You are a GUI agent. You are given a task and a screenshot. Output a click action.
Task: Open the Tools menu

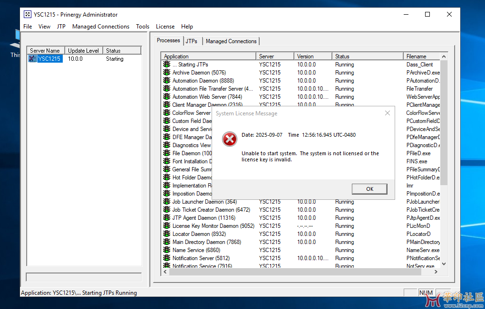pos(143,27)
